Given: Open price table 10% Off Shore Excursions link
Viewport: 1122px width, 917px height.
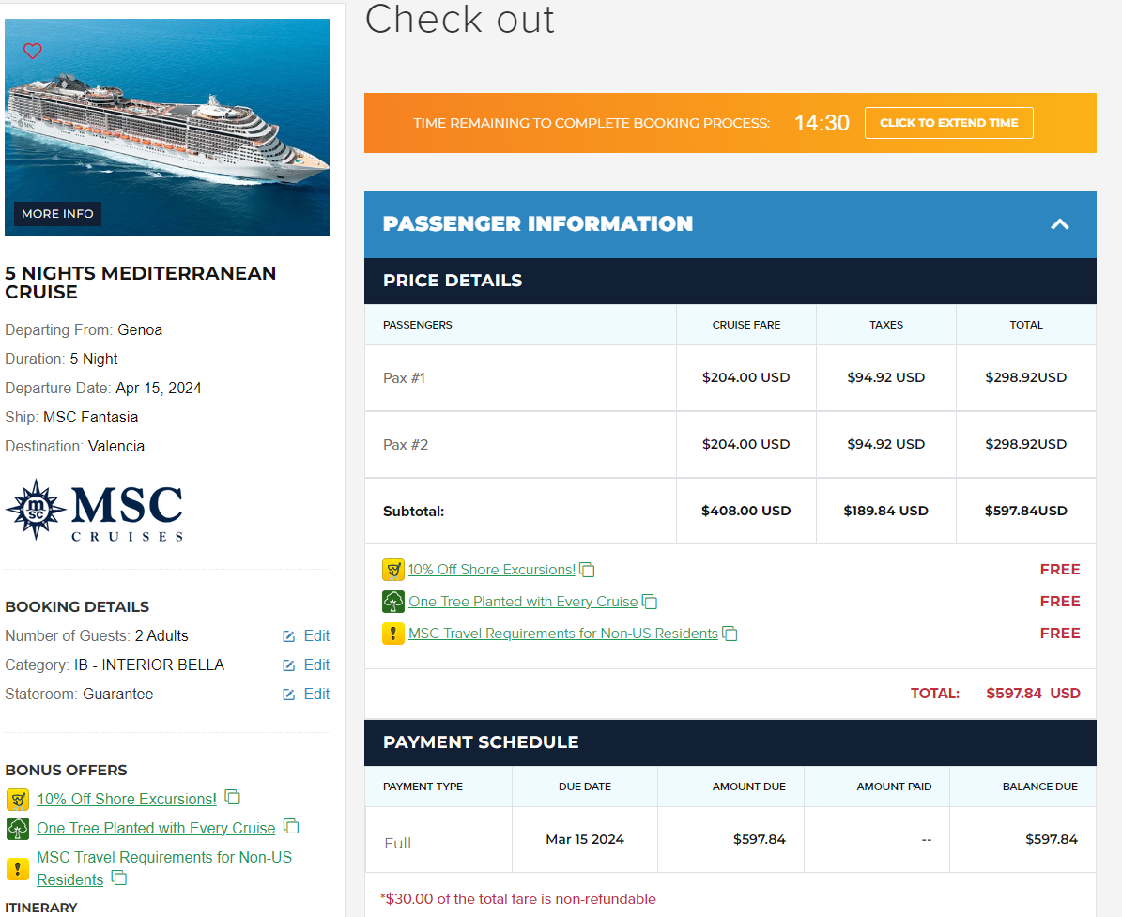Looking at the screenshot, I should point(492,570).
